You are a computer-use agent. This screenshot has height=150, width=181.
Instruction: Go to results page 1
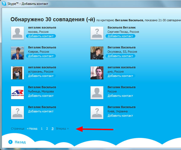pyautogui.click(x=42, y=129)
